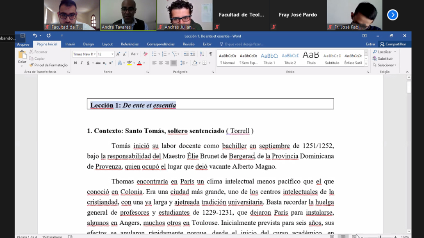Image resolution: width=424 pixels, height=238 pixels.
Task: Show next Zoom participants with arrow button
Action: (x=392, y=15)
